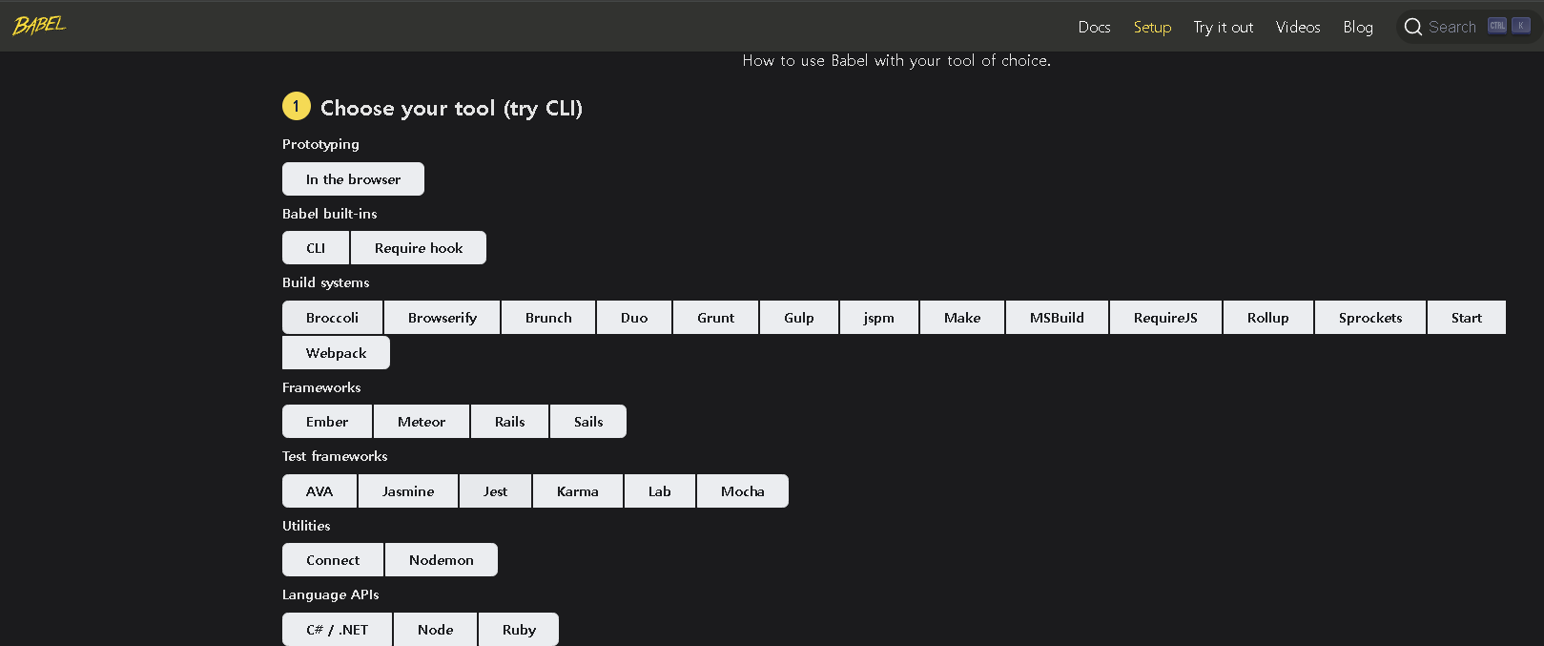Select the Broccoli build system

[332, 318]
